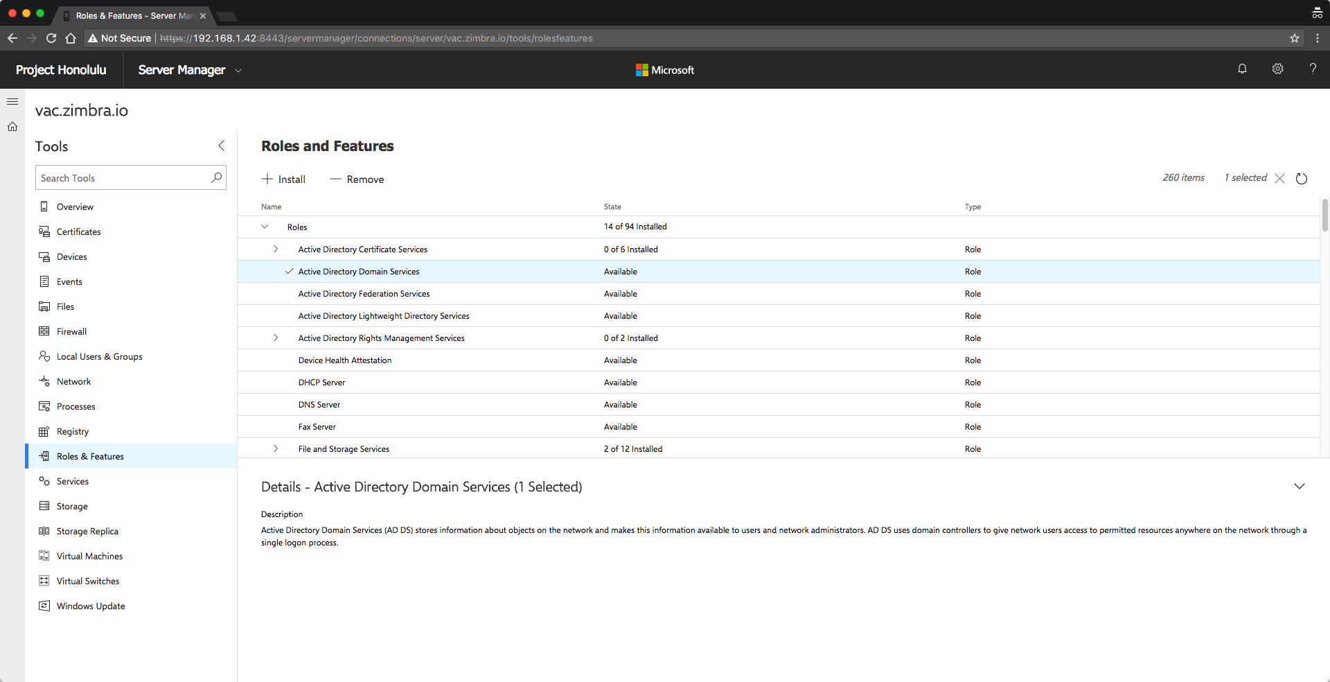
Task: Open the Windows Update icon
Action: click(44, 606)
